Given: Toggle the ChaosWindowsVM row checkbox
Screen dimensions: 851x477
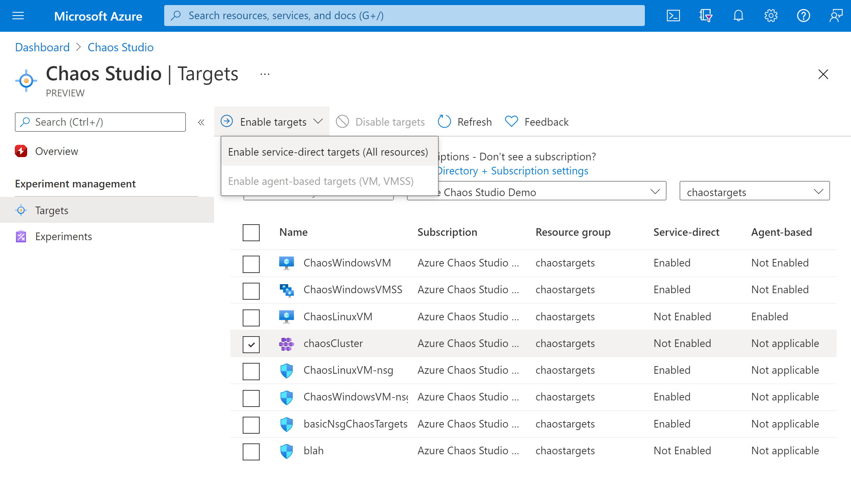Looking at the screenshot, I should (x=251, y=264).
